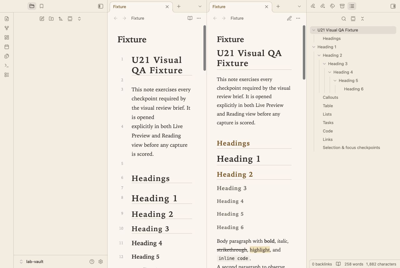The height and width of the screenshot is (268, 400).
Task: Click the insert template ribbon icon
Action: 7,56
